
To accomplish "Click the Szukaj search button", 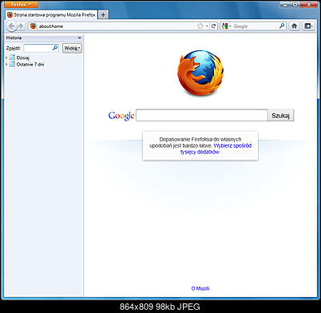I will tap(280, 116).
